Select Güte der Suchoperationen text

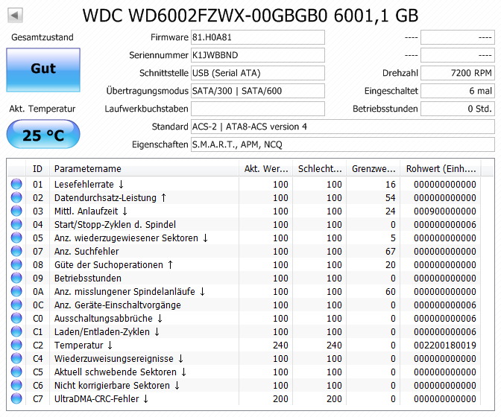113,265
